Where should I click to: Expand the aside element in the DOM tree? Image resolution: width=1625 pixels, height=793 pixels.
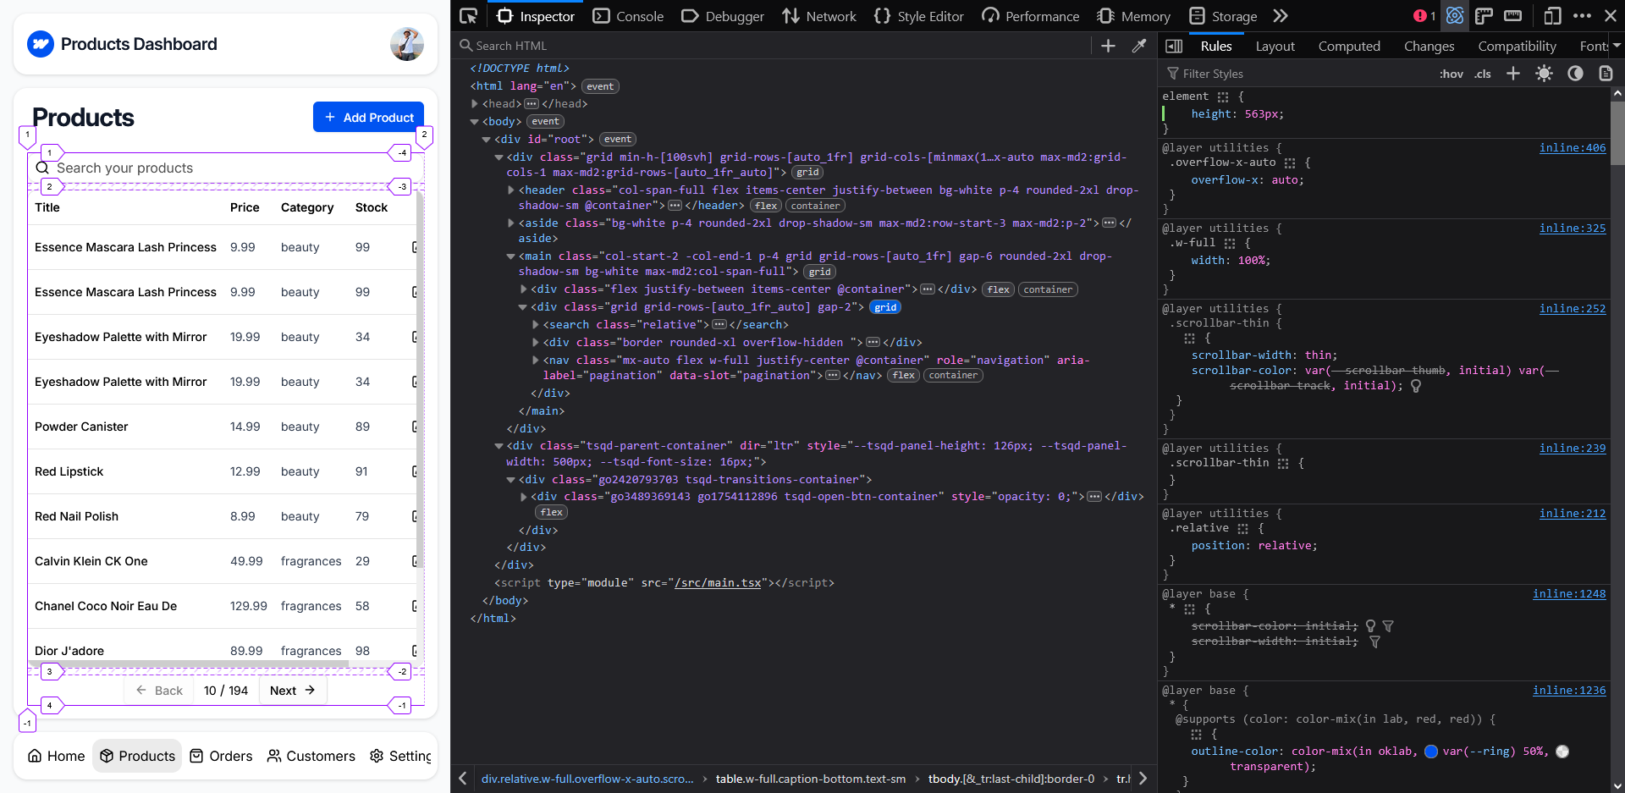coord(510,223)
